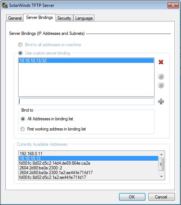Click the scroll up arrow in addresses list
Viewport: 181px width, 205px height.
click(x=161, y=154)
